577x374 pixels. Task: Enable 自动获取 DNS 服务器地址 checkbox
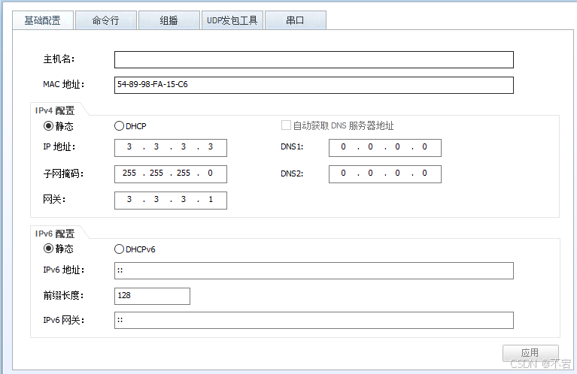pos(286,125)
